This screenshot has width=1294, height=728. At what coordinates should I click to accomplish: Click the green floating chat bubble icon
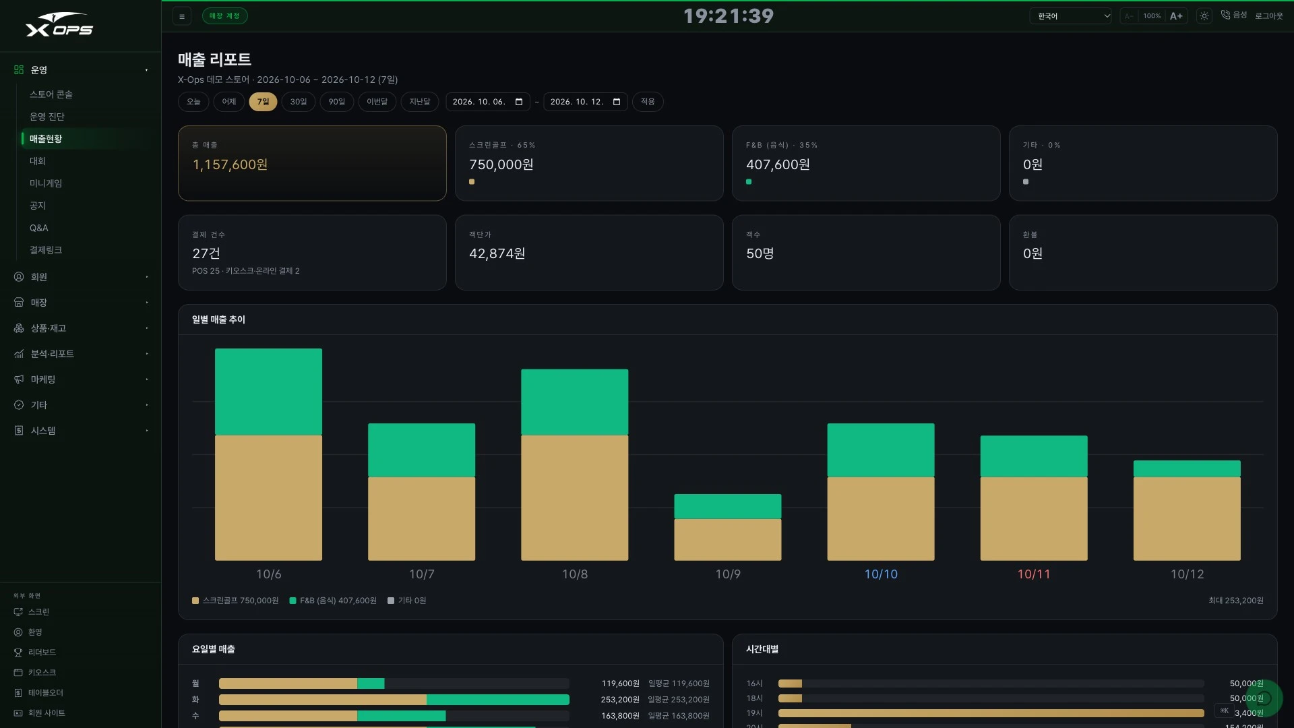(1264, 698)
